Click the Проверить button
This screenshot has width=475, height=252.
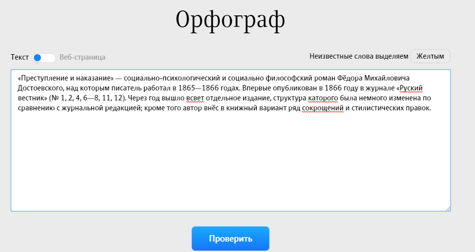coord(230,239)
